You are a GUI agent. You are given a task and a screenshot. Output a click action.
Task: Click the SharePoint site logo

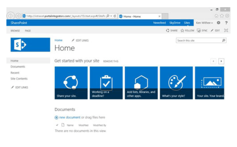[x=30, y=45]
